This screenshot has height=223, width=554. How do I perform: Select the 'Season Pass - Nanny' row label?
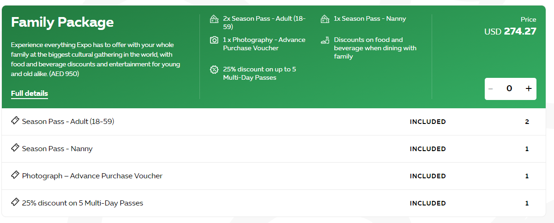(x=57, y=149)
